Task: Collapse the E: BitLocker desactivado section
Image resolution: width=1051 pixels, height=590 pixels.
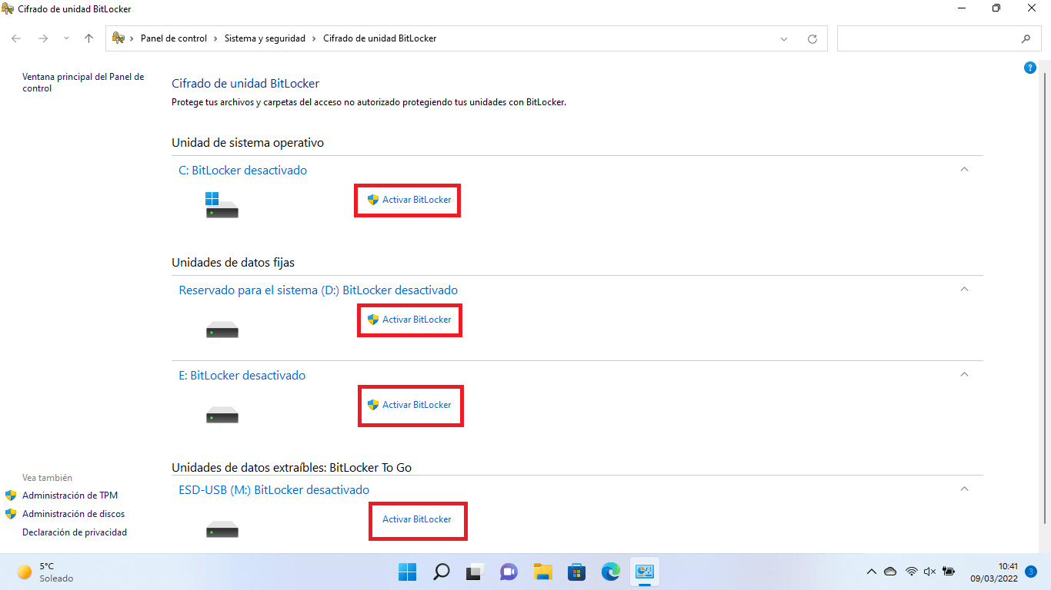Action: (x=964, y=374)
